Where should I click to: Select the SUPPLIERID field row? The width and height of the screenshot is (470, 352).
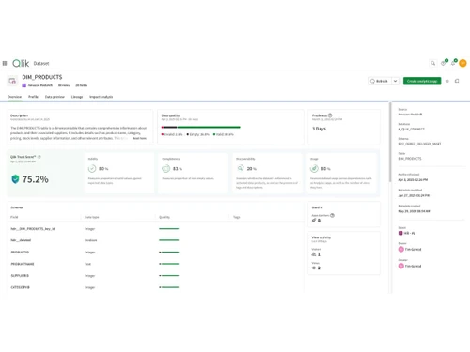click(x=155, y=276)
